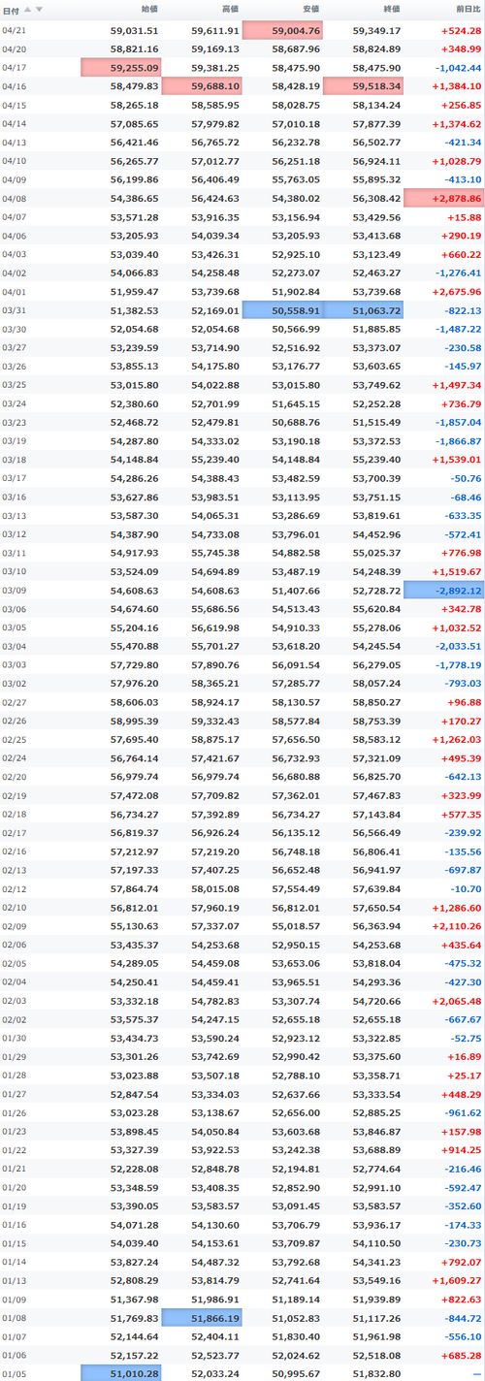The height and width of the screenshot is (1381, 485).
Task: Select the blue highlighted opening price 51,010.28
Action: pos(121,1372)
